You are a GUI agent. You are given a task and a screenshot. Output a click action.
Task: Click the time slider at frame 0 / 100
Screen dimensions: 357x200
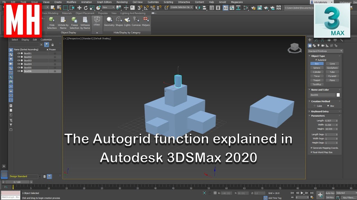point(17,182)
